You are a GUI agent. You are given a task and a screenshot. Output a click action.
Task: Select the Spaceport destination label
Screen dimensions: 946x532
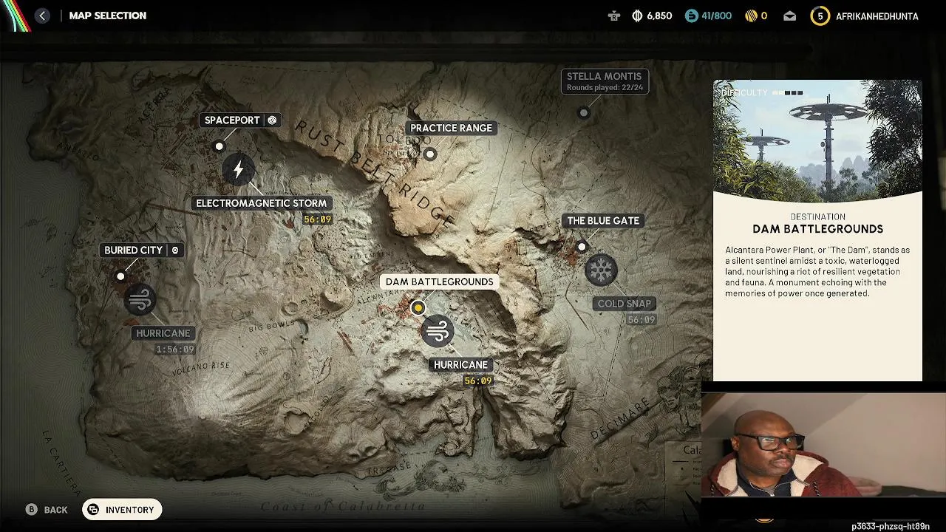coord(240,120)
